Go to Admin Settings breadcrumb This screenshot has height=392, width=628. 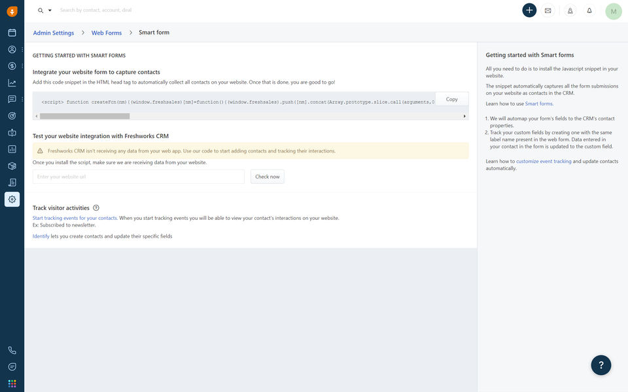[54, 33]
